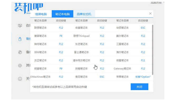Switch to the 组装电脑 tab
Viewport: 176px width, 102px height.
(41, 14)
